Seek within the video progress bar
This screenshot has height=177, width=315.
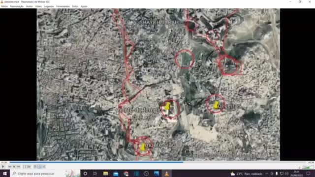tap(158, 162)
